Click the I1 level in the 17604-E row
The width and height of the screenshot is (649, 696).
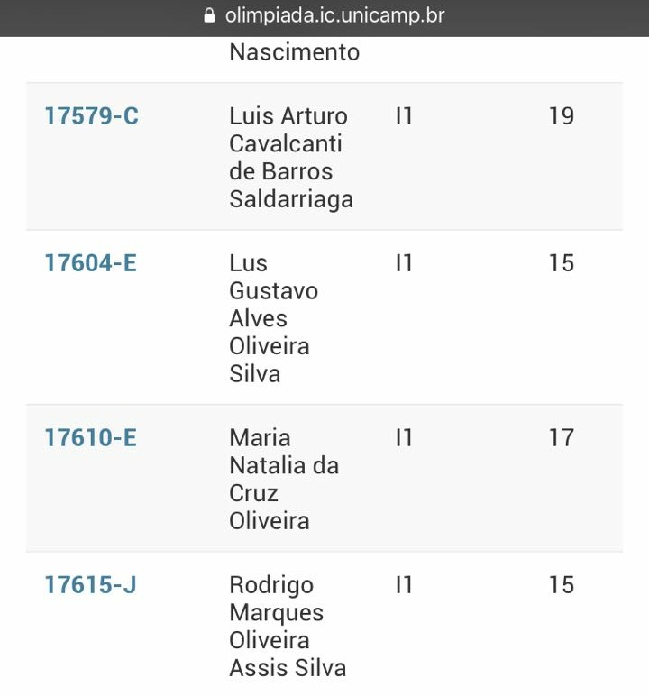pyautogui.click(x=404, y=263)
